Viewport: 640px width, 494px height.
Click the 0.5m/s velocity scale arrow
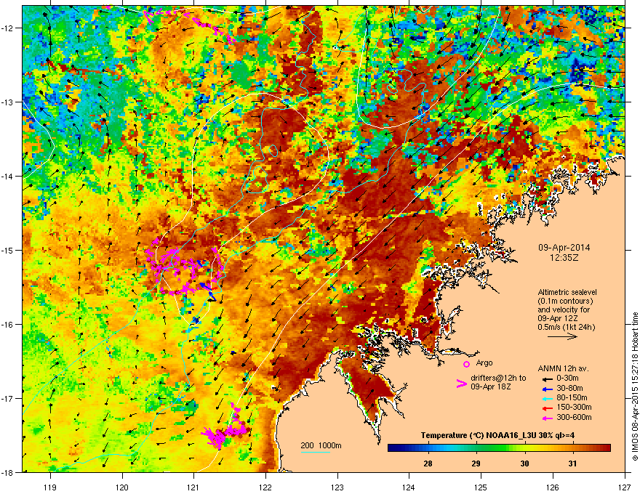click(x=562, y=336)
